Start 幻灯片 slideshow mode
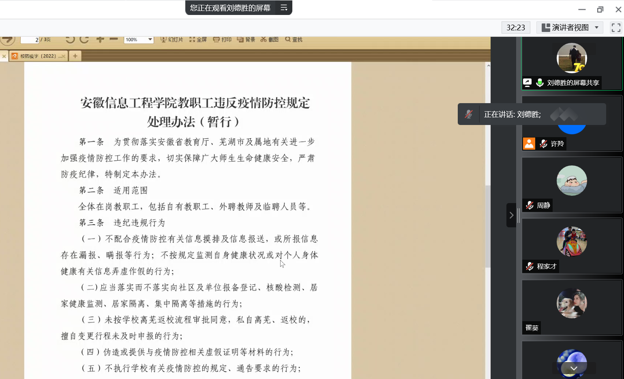Viewport: 624px width, 379px height. [x=172, y=39]
